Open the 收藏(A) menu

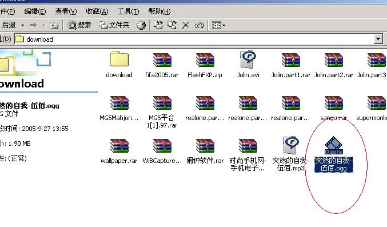coord(97,11)
